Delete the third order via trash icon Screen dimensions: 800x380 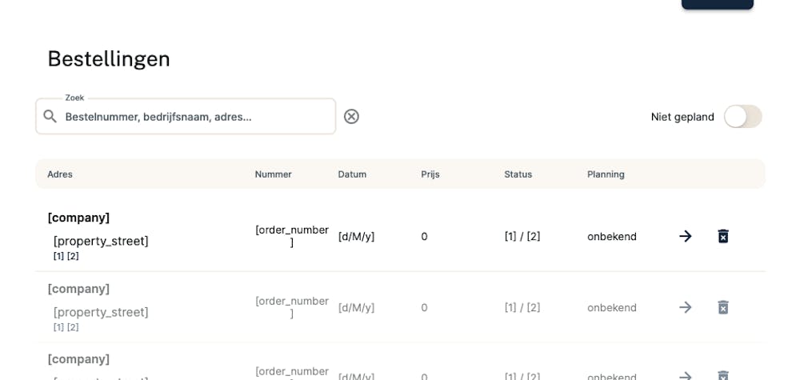[723, 375]
